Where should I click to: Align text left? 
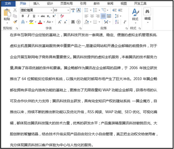86,16
